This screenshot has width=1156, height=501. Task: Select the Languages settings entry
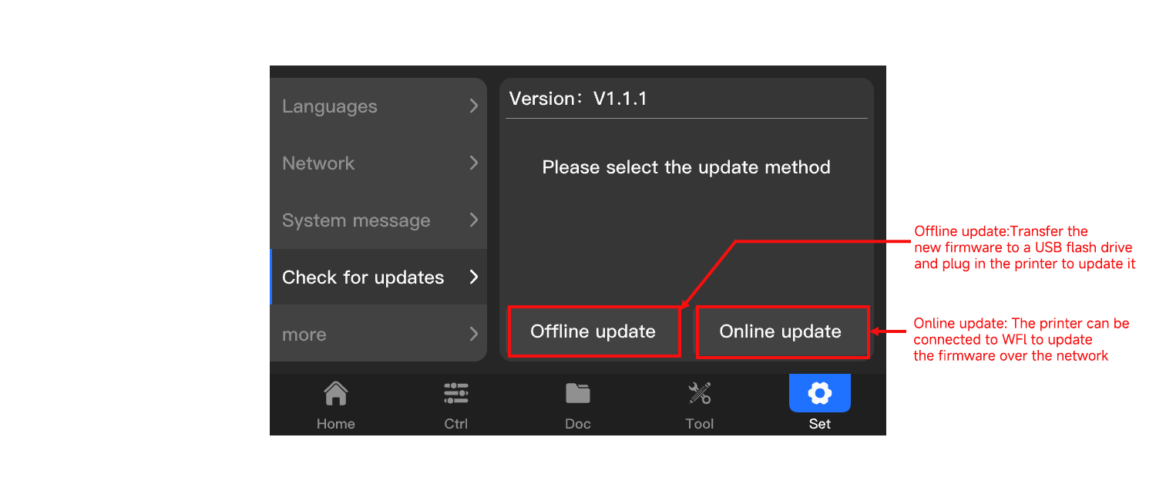[x=330, y=106]
